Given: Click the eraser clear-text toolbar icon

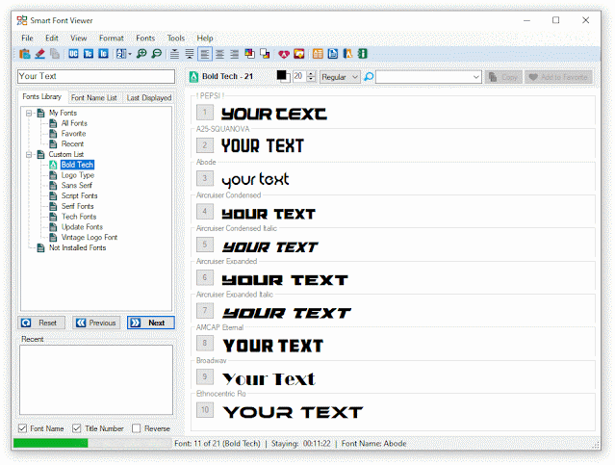Looking at the screenshot, I should click(x=39, y=54).
